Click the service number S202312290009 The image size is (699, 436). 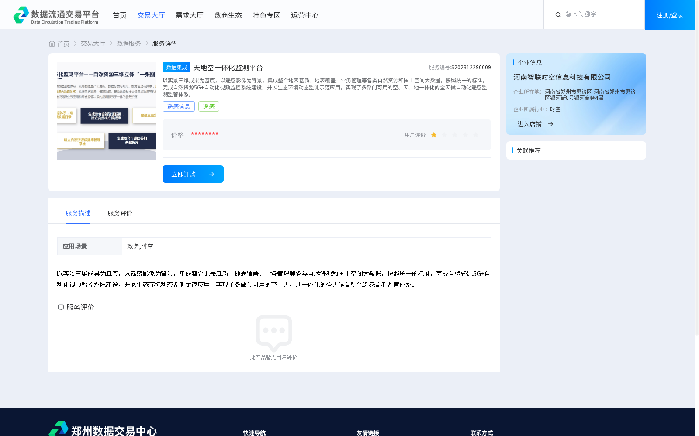[471, 67]
